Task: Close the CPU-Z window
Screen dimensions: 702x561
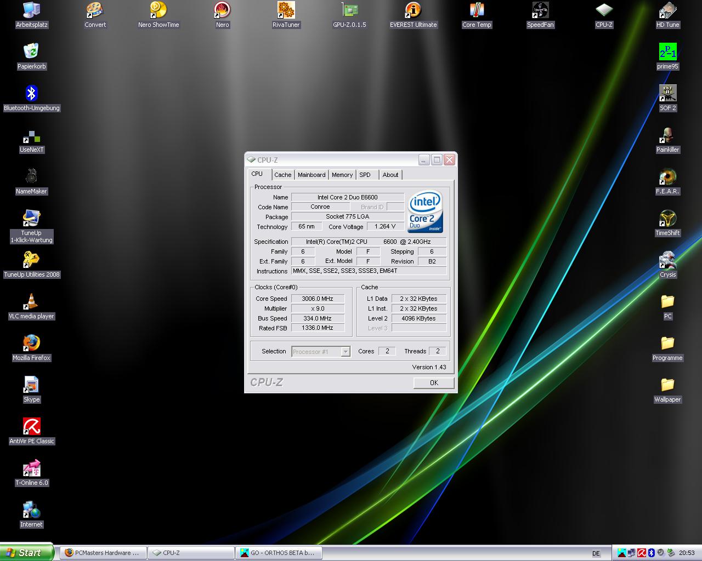Action: coord(449,160)
